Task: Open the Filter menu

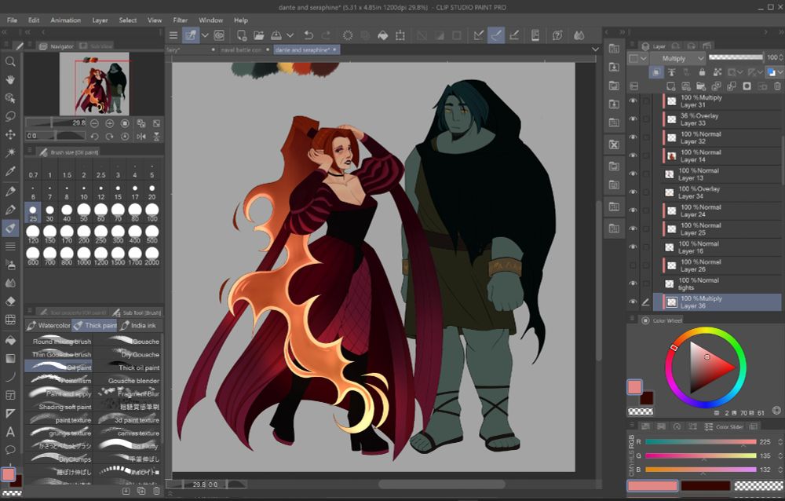Action: click(180, 20)
